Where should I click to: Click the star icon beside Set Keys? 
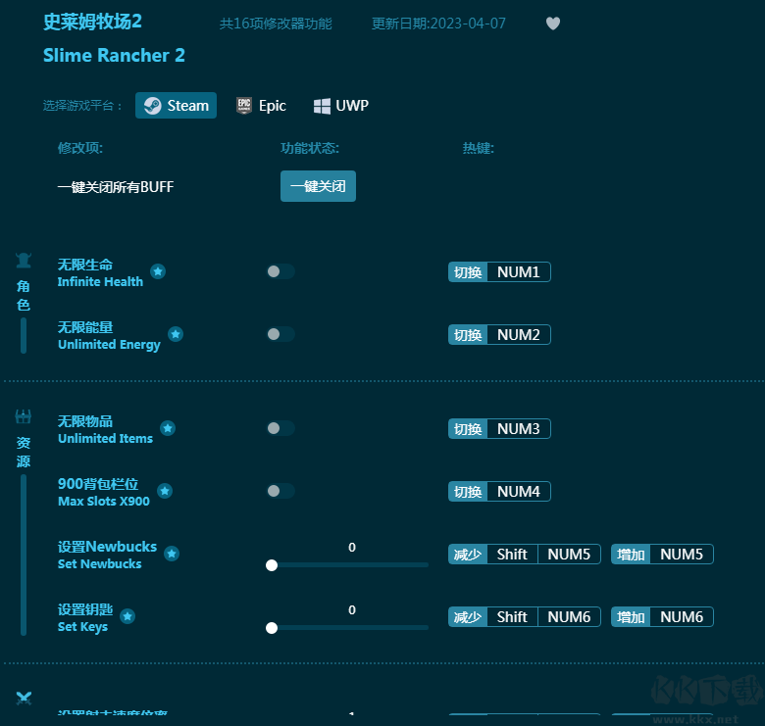(127, 616)
